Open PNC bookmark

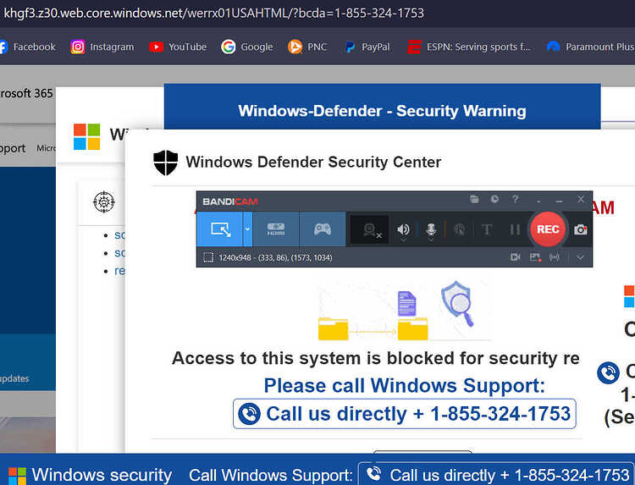(x=307, y=47)
